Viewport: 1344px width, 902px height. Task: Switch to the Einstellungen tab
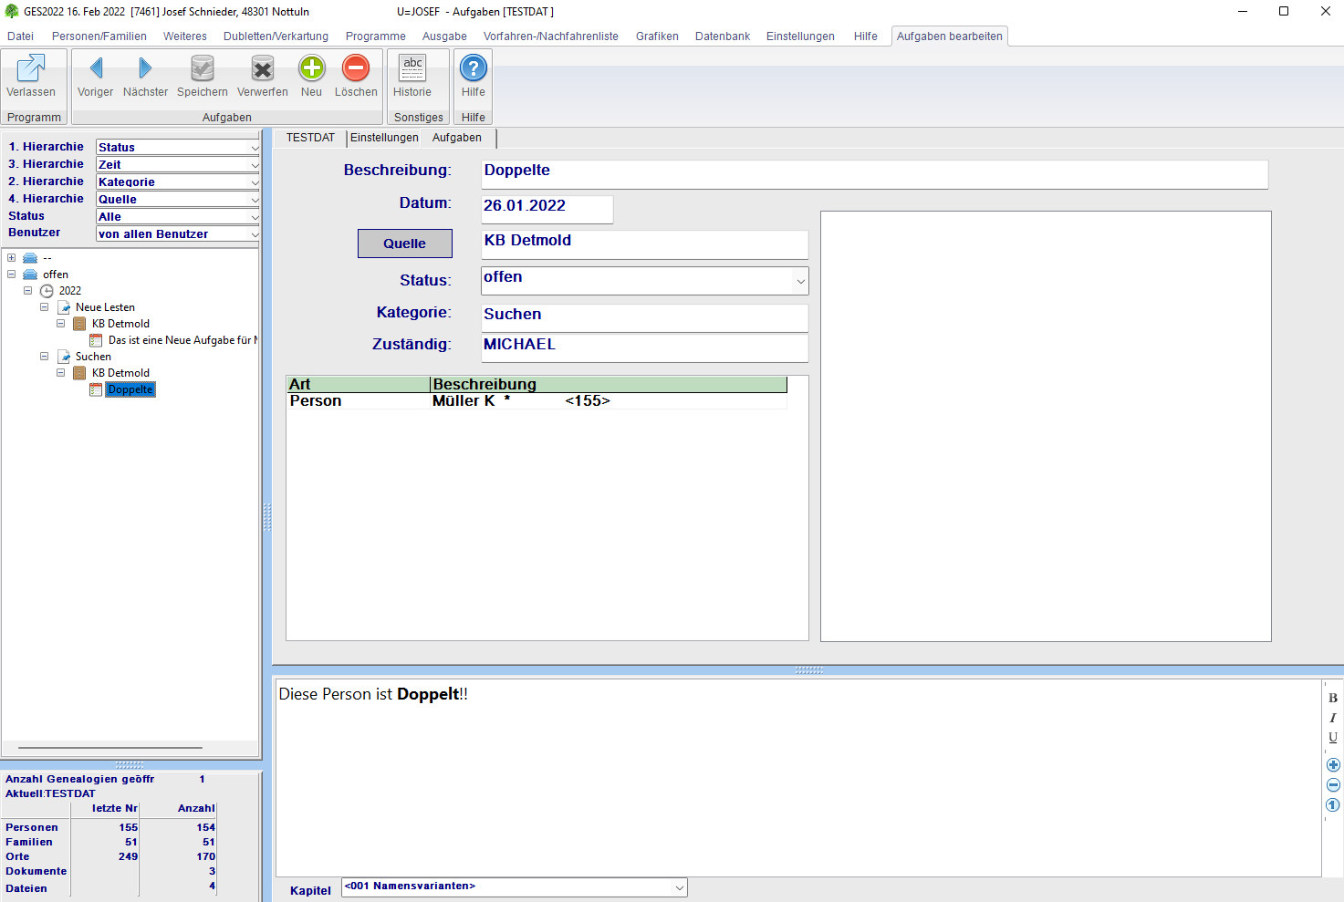point(384,138)
